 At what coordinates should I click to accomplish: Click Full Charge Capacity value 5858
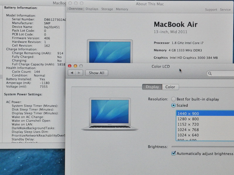click(x=61, y=64)
